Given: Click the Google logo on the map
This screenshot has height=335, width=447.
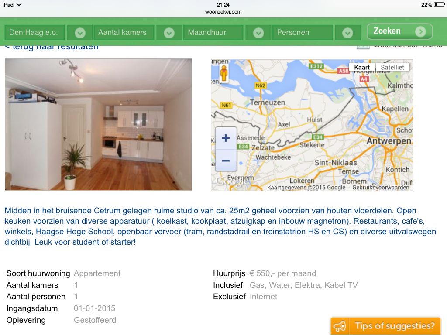Looking at the screenshot, I should 231,182.
